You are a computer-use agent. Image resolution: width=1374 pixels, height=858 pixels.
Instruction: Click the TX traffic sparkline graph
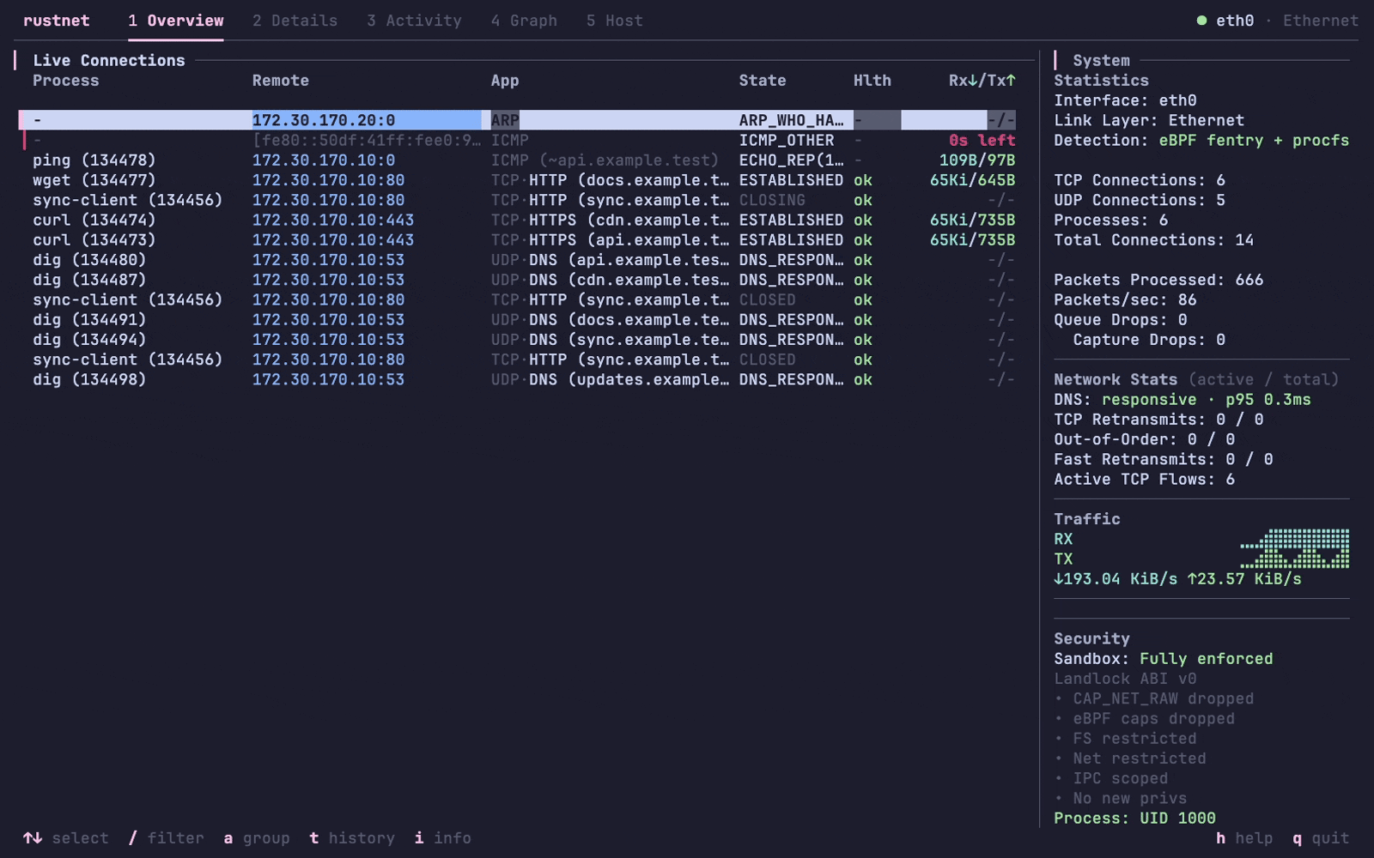coord(1295,559)
